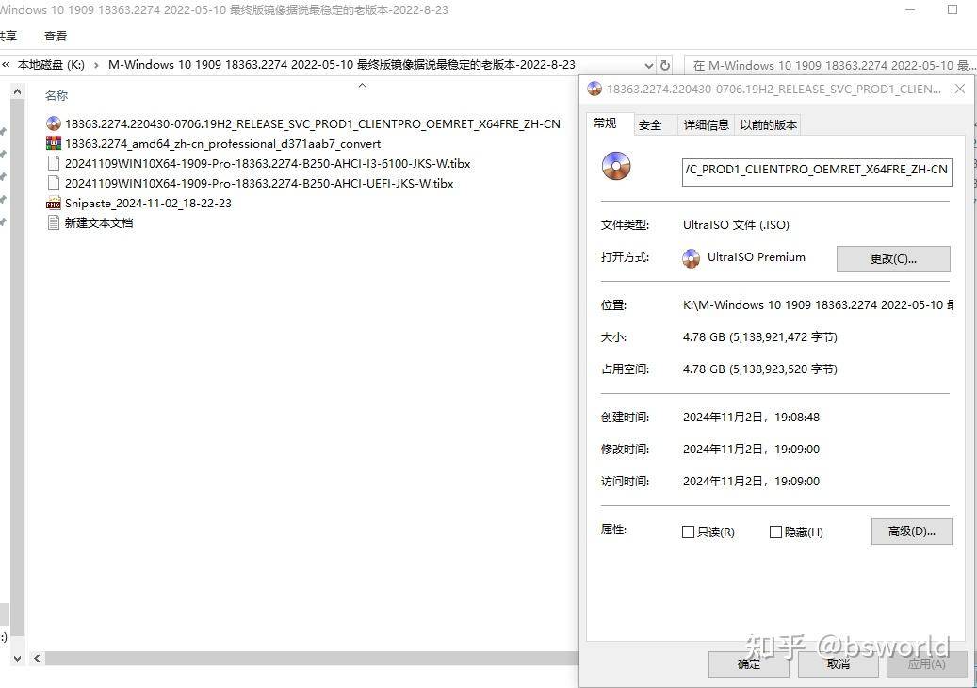977x688 pixels.
Task: Click file type text UltraISO 文件 (.ISO)
Action: (736, 225)
